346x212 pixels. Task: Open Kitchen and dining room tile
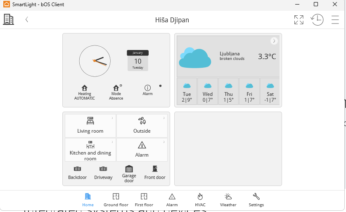[x=90, y=150]
